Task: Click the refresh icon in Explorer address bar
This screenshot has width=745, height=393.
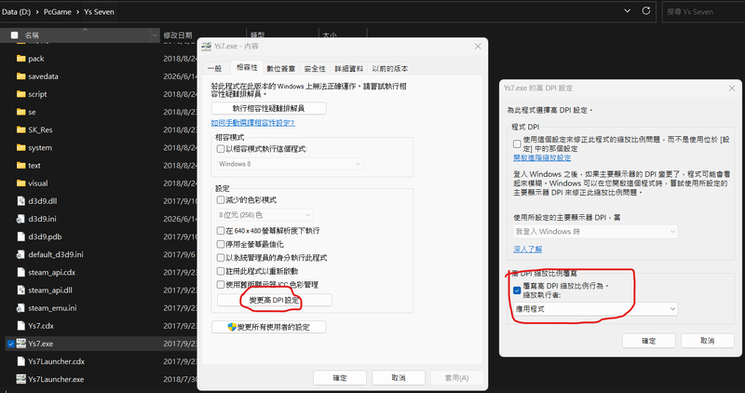Action: [x=645, y=11]
